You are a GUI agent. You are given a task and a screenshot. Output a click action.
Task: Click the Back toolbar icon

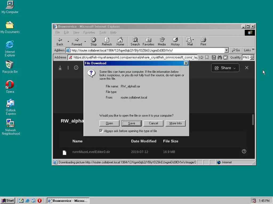click(60, 42)
